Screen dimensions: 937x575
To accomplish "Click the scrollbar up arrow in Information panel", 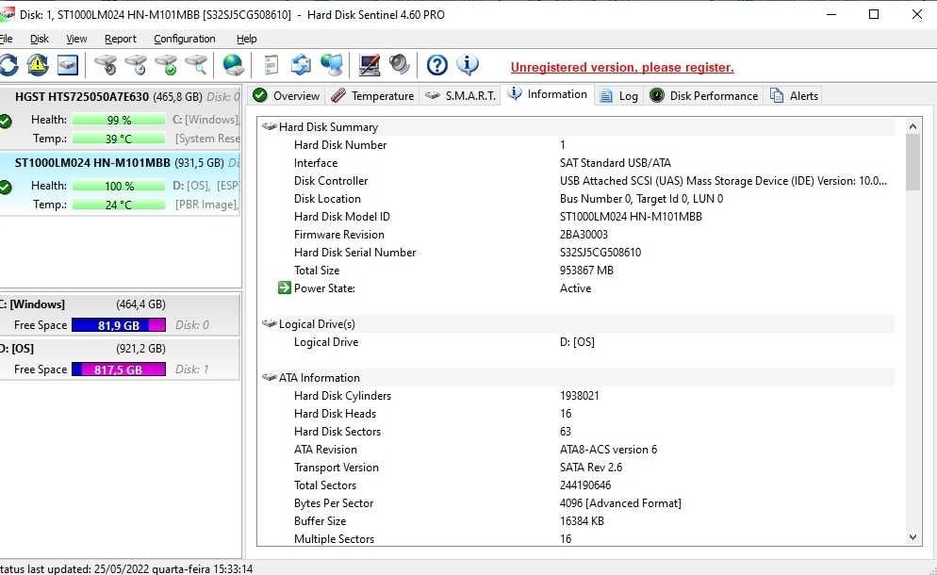I will click(x=912, y=126).
